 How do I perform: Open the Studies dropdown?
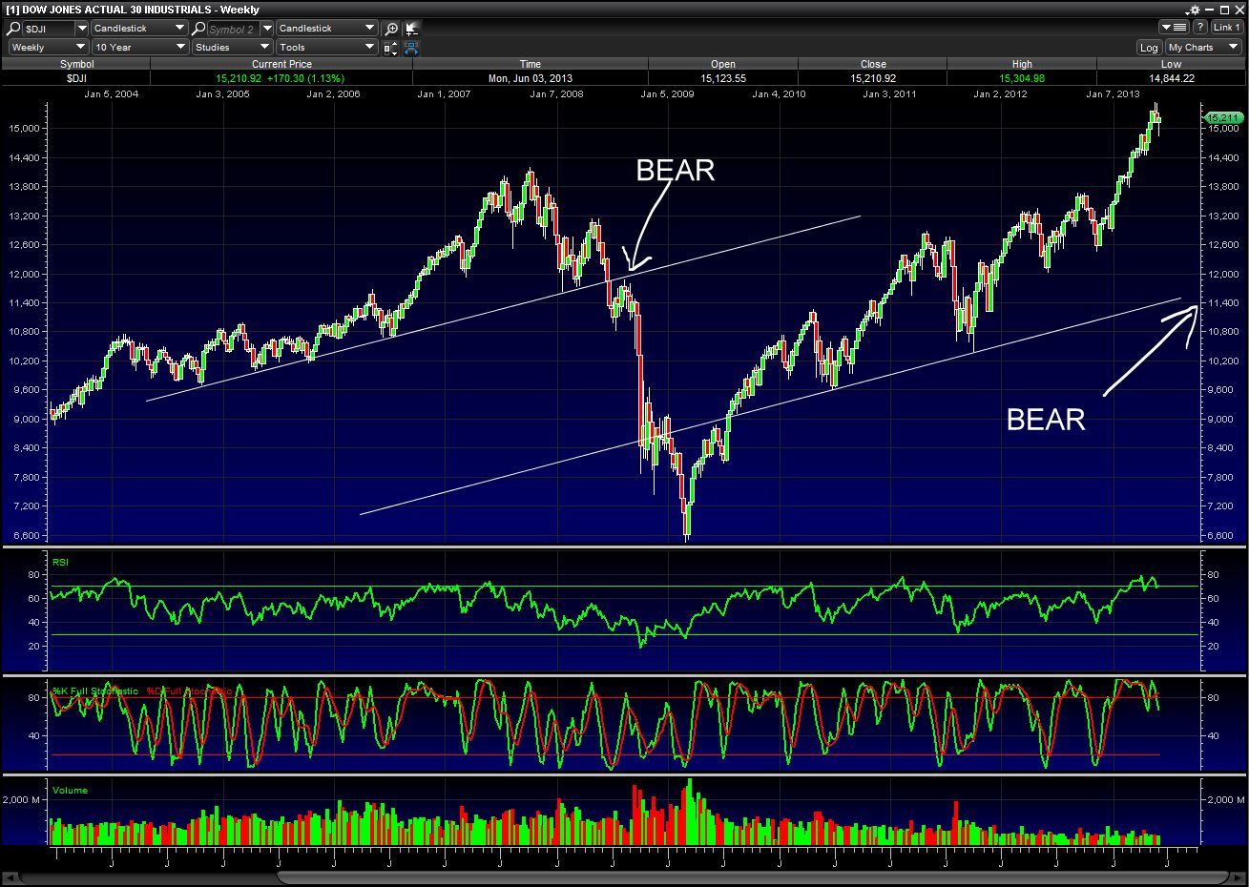[233, 47]
